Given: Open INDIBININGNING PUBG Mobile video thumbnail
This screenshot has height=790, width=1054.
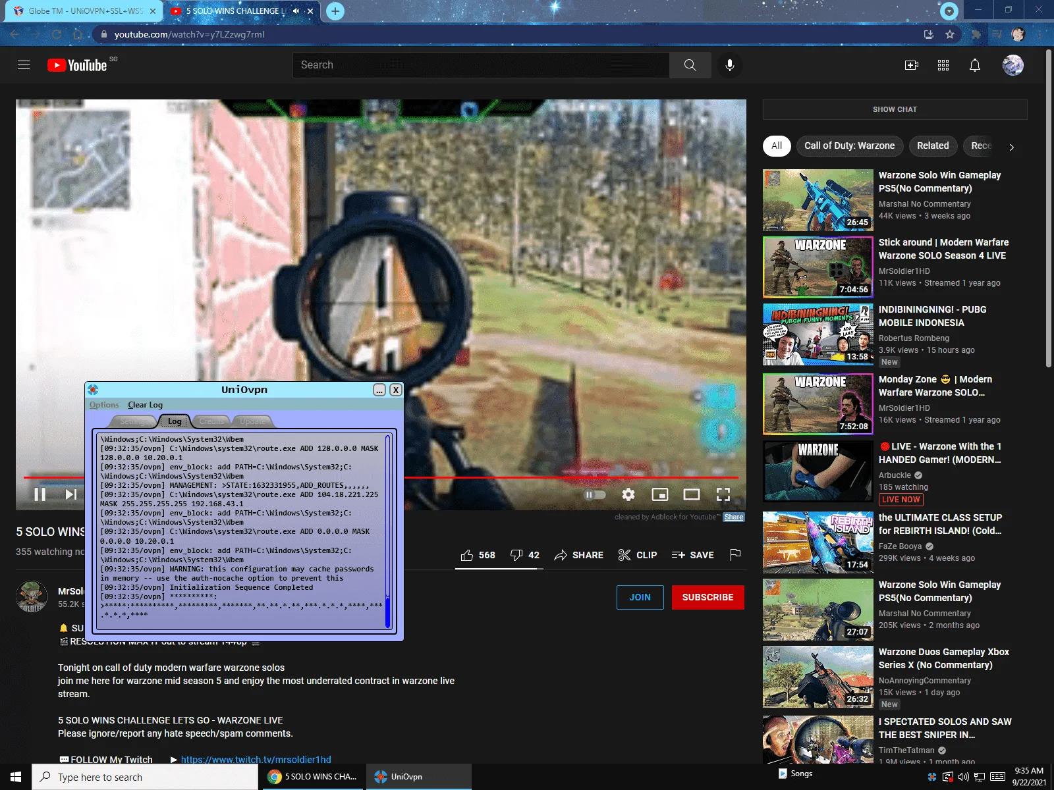Looking at the screenshot, I should [818, 334].
